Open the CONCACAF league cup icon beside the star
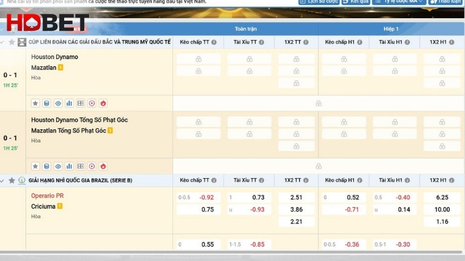 [x=22, y=42]
